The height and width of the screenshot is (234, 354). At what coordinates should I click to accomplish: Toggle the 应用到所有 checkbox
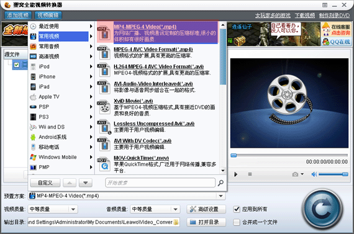point(237,209)
